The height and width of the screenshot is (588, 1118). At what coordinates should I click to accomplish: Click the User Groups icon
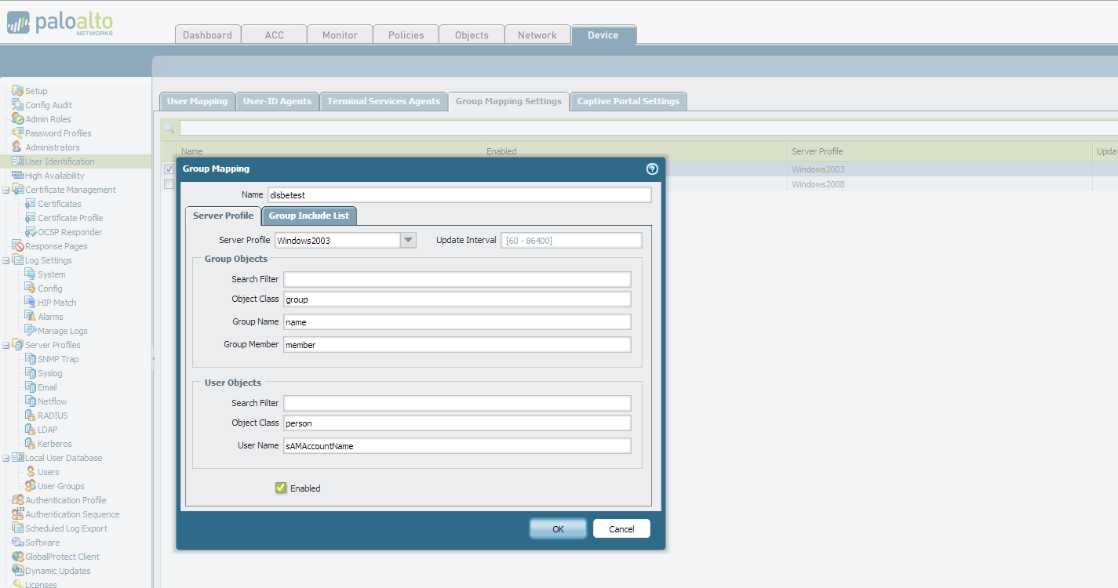click(x=31, y=486)
